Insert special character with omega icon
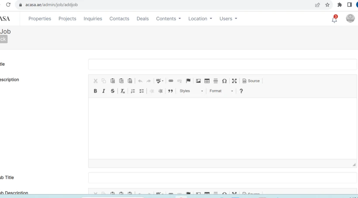The height and width of the screenshot is (198, 358). point(224,81)
